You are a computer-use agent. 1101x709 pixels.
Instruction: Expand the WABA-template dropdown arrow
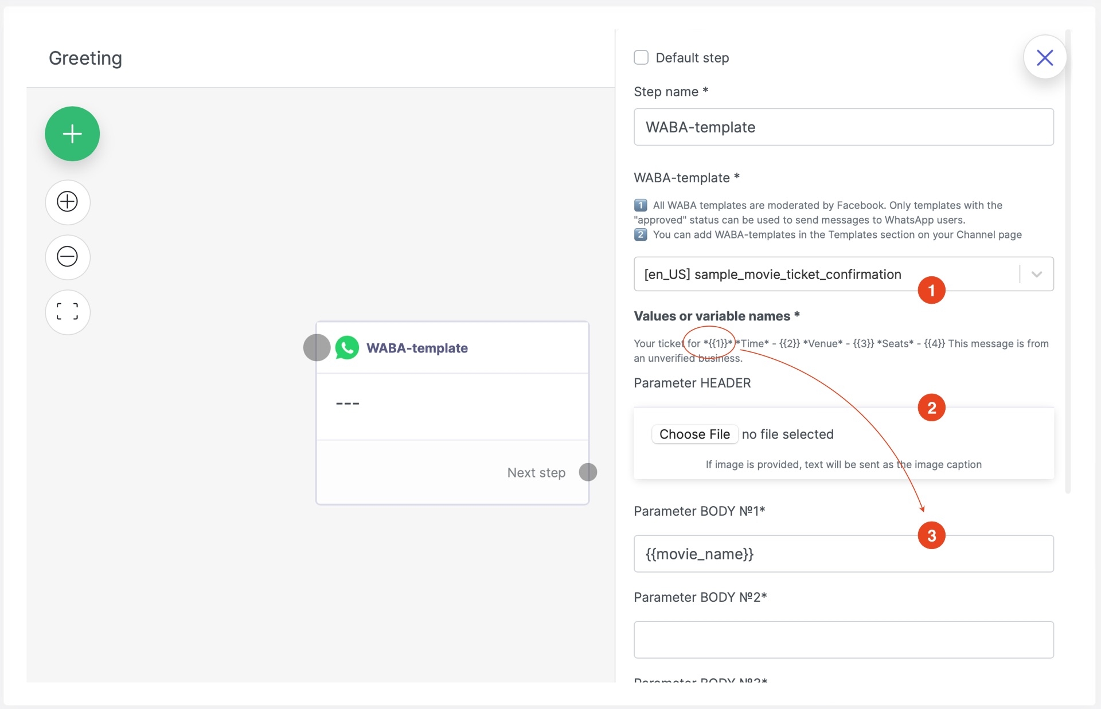tap(1036, 274)
